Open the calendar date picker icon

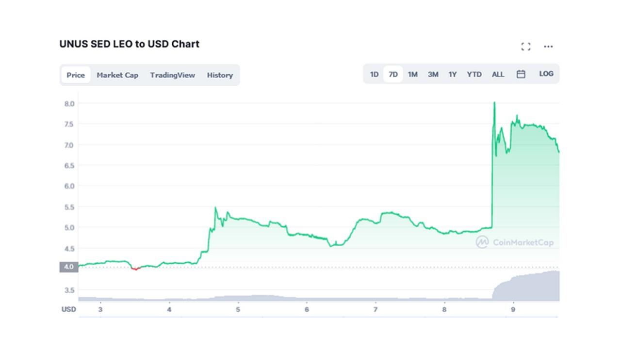tap(521, 74)
